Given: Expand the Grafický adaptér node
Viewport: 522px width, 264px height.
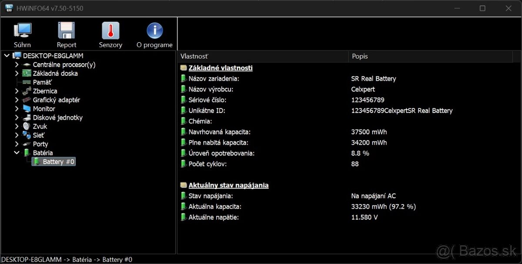Looking at the screenshot, I should tap(17, 100).
